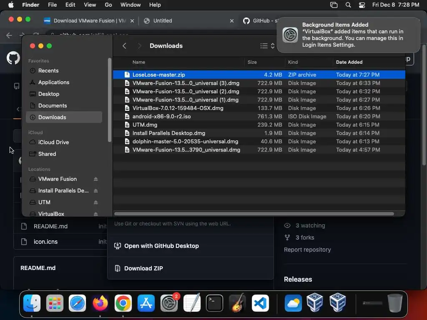Click the Finder sidebar vertical scrollbar
This screenshot has width=427, height=320.
pos(110,100)
